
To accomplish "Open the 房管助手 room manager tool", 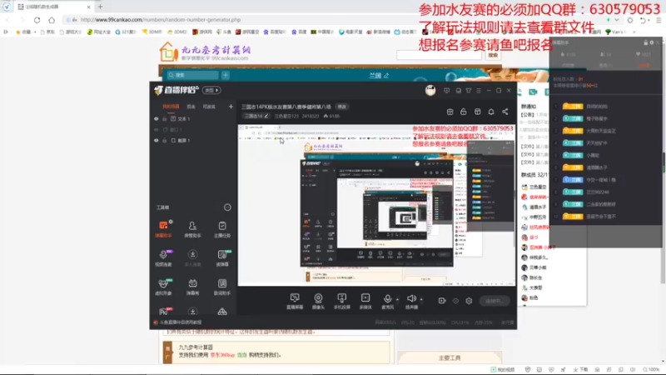I will point(192,228).
